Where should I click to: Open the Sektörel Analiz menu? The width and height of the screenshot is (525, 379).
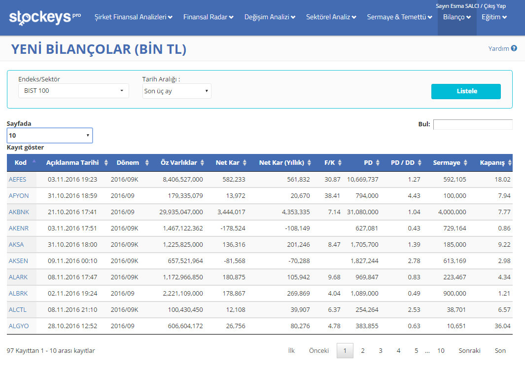click(331, 17)
